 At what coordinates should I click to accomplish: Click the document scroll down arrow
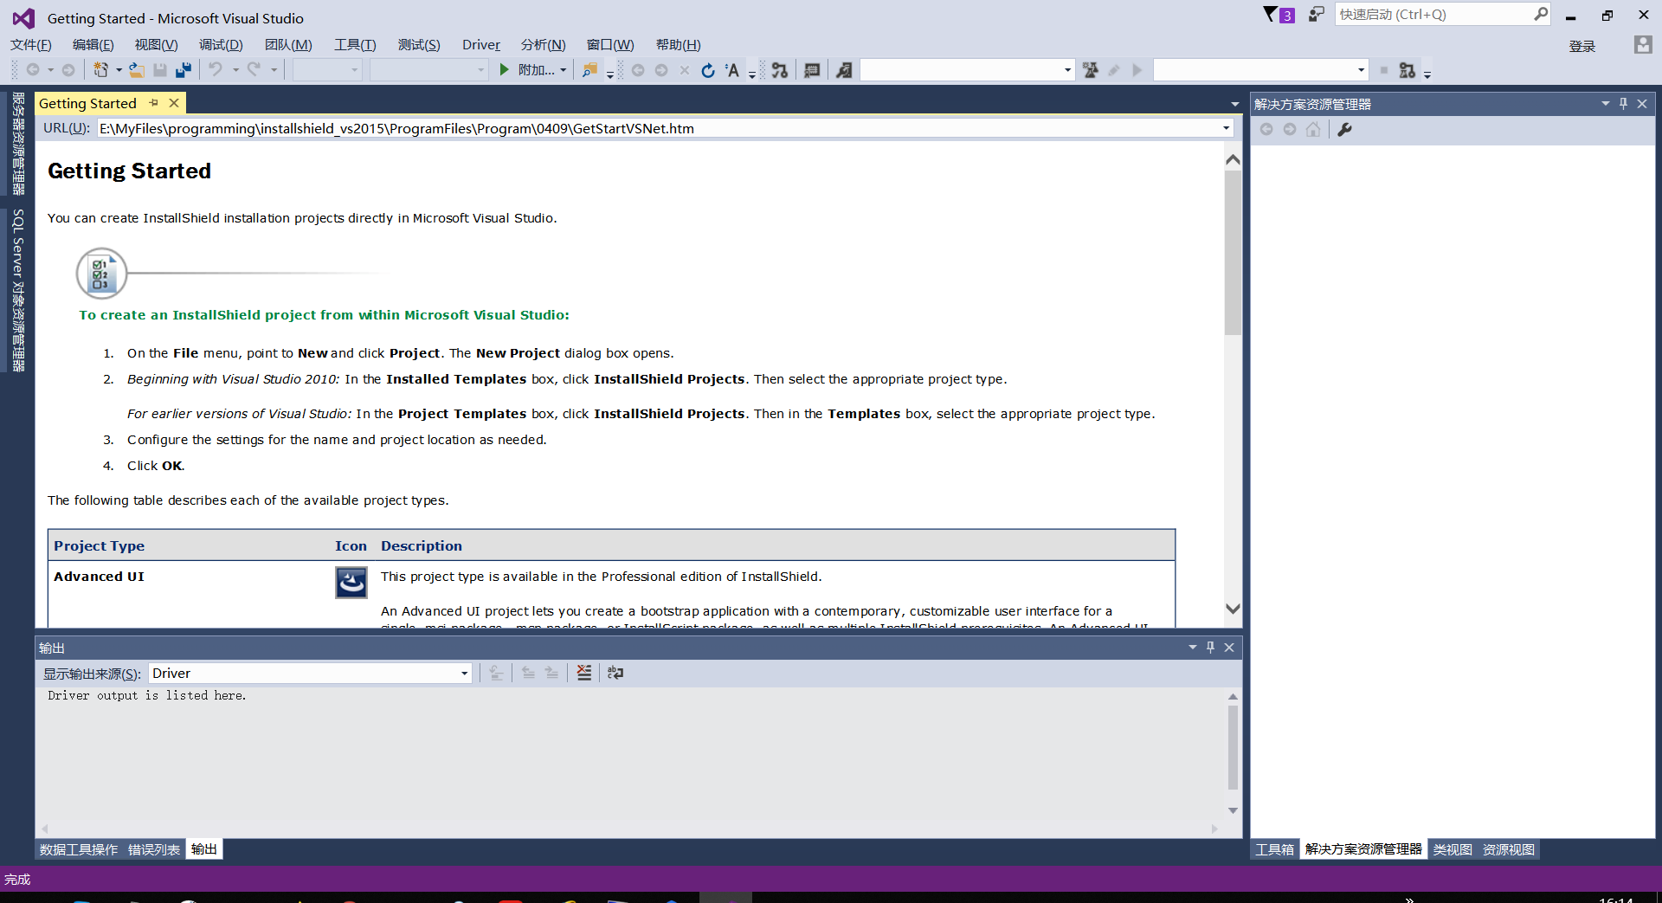click(x=1233, y=609)
